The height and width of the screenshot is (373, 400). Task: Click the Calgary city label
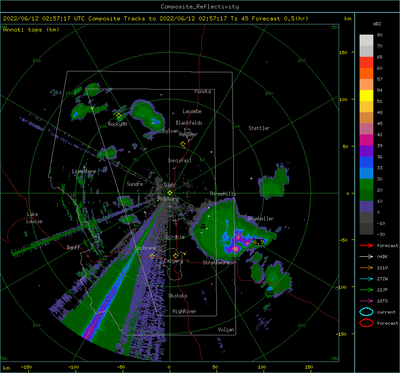click(173, 261)
